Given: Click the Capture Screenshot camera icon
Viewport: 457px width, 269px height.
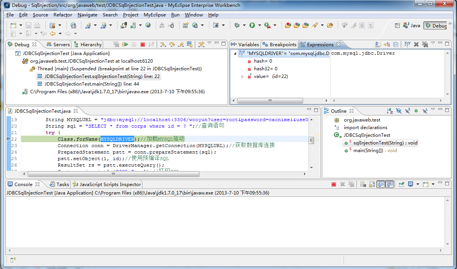Looking at the screenshot, I should (x=216, y=25).
